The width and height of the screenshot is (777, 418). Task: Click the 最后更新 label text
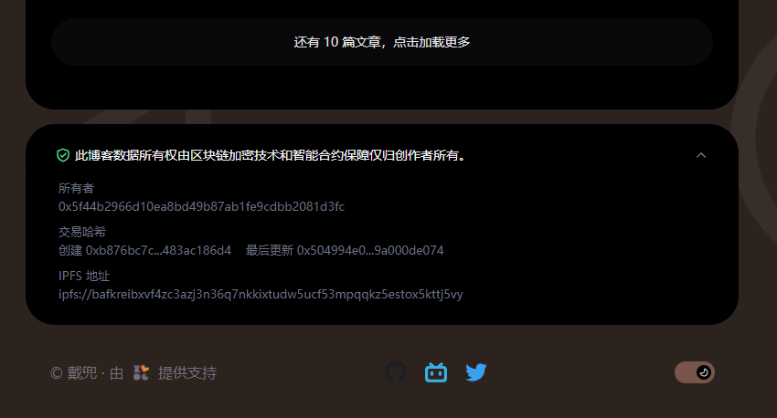(270, 250)
